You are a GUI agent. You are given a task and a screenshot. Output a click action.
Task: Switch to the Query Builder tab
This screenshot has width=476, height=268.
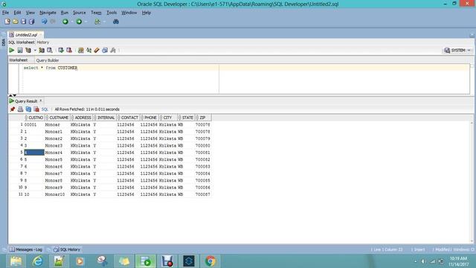point(48,60)
